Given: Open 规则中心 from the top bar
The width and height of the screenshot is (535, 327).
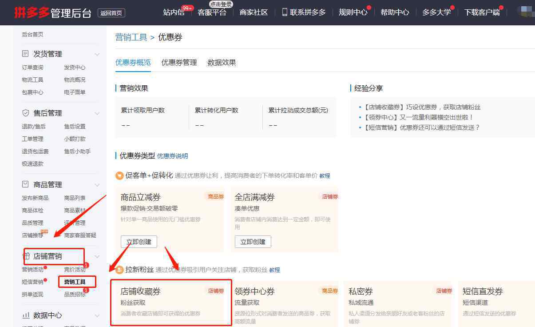Looking at the screenshot, I should pos(353,12).
